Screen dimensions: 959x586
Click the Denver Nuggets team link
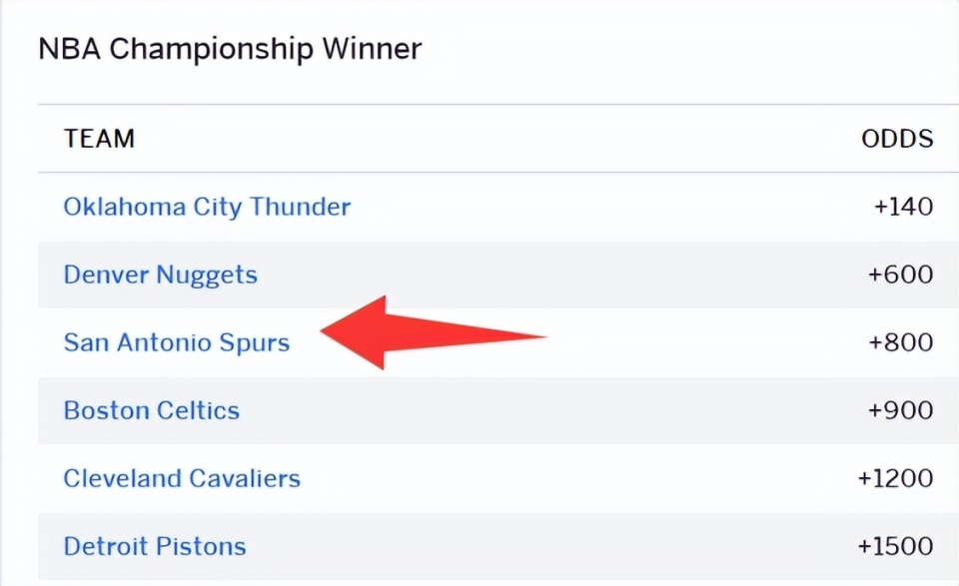click(160, 275)
